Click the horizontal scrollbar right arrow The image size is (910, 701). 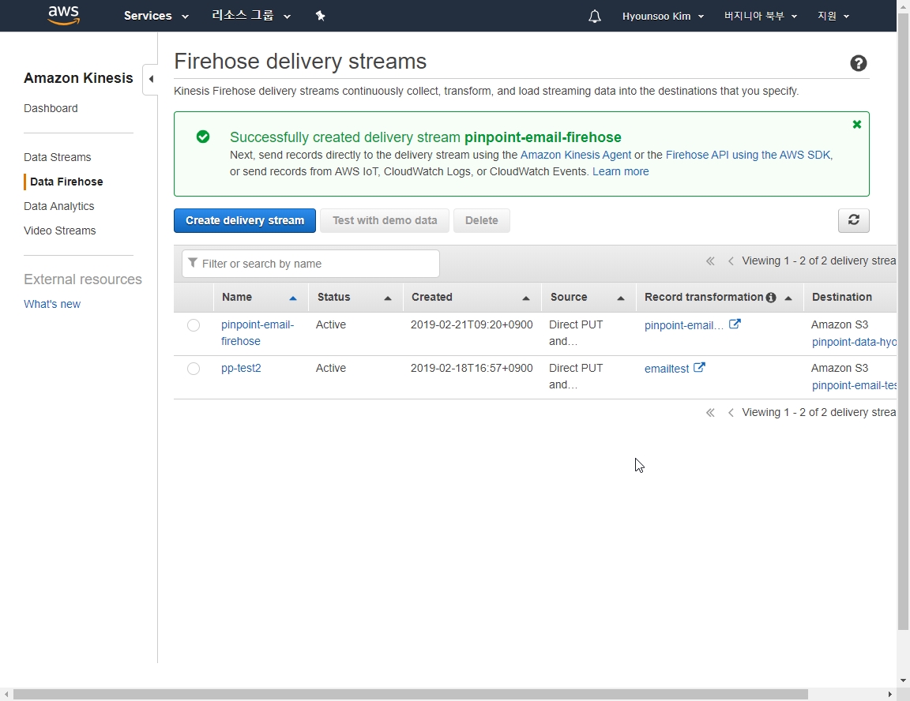(x=889, y=695)
